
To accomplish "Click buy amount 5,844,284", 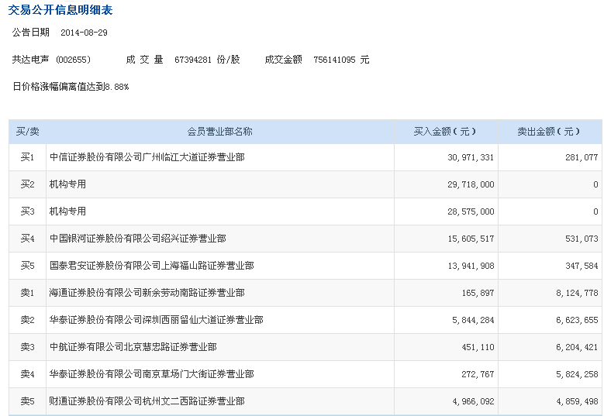I will (473, 320).
